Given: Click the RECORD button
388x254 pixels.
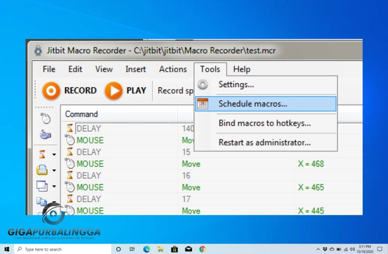Looking at the screenshot, I should 69,90.
